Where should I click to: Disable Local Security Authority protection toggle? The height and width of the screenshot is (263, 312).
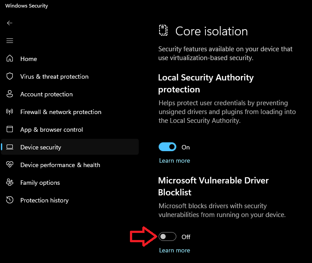pos(167,147)
